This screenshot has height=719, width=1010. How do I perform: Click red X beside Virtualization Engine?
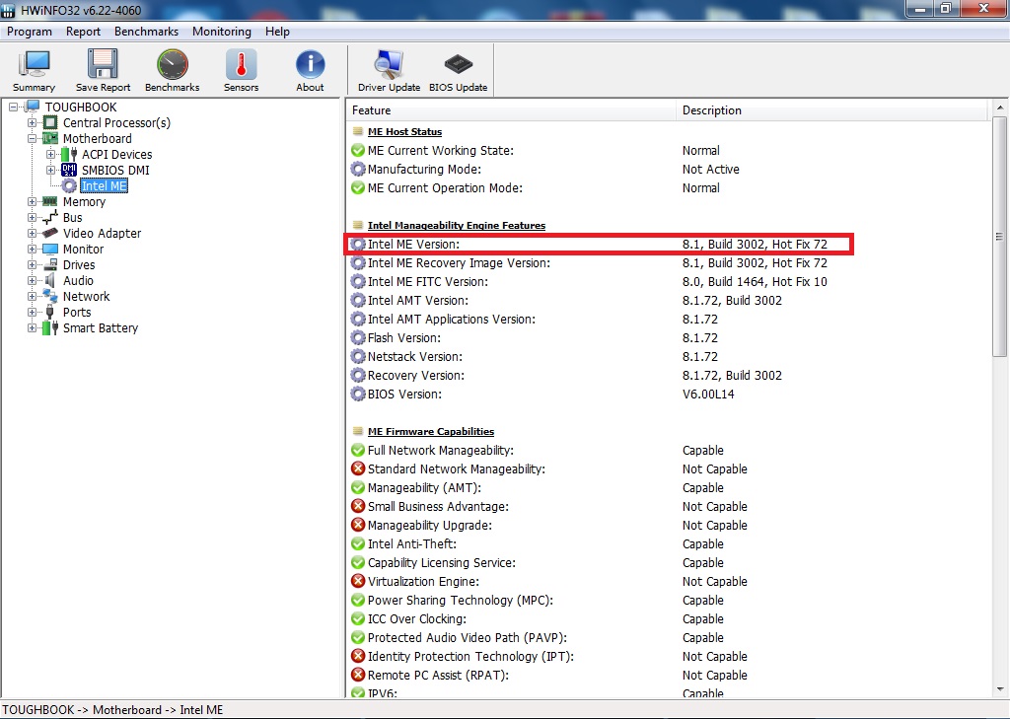pos(358,581)
